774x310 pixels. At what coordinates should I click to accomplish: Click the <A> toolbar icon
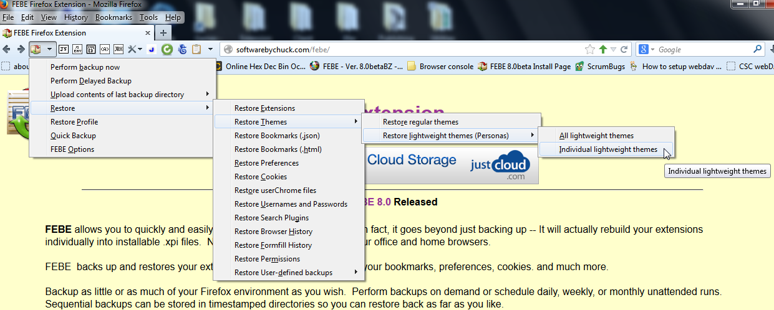coord(105,49)
